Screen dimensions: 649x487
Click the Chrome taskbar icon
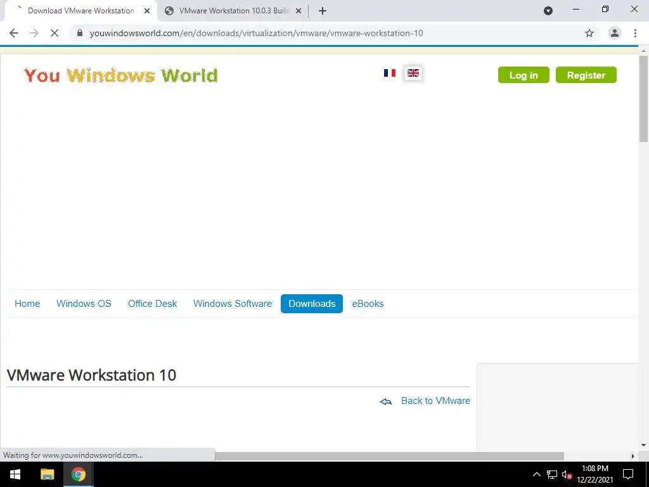tap(78, 474)
